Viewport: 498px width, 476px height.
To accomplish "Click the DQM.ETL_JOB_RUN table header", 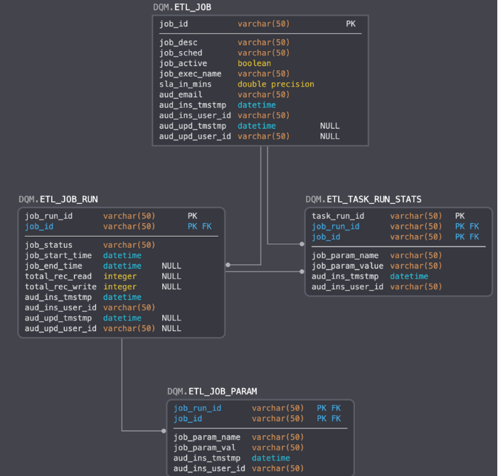I will 58,199.
